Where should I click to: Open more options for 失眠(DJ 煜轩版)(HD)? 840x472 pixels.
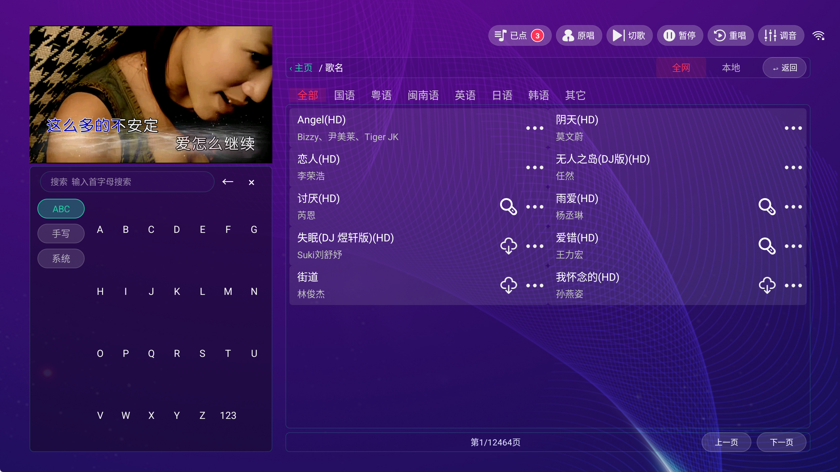pos(535,246)
